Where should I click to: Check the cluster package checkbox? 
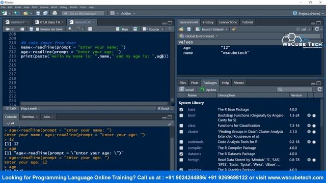pos(181,132)
